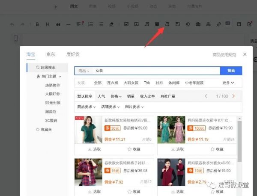Go to next results page arrow
The height and width of the screenshot is (196, 257).
[x=233, y=96]
